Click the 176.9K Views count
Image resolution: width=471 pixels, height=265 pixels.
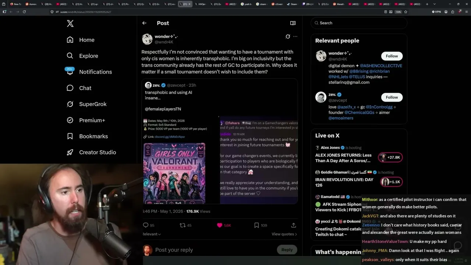(198, 212)
